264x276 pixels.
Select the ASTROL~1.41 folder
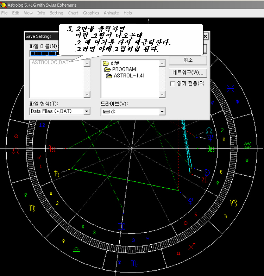coord(125,76)
